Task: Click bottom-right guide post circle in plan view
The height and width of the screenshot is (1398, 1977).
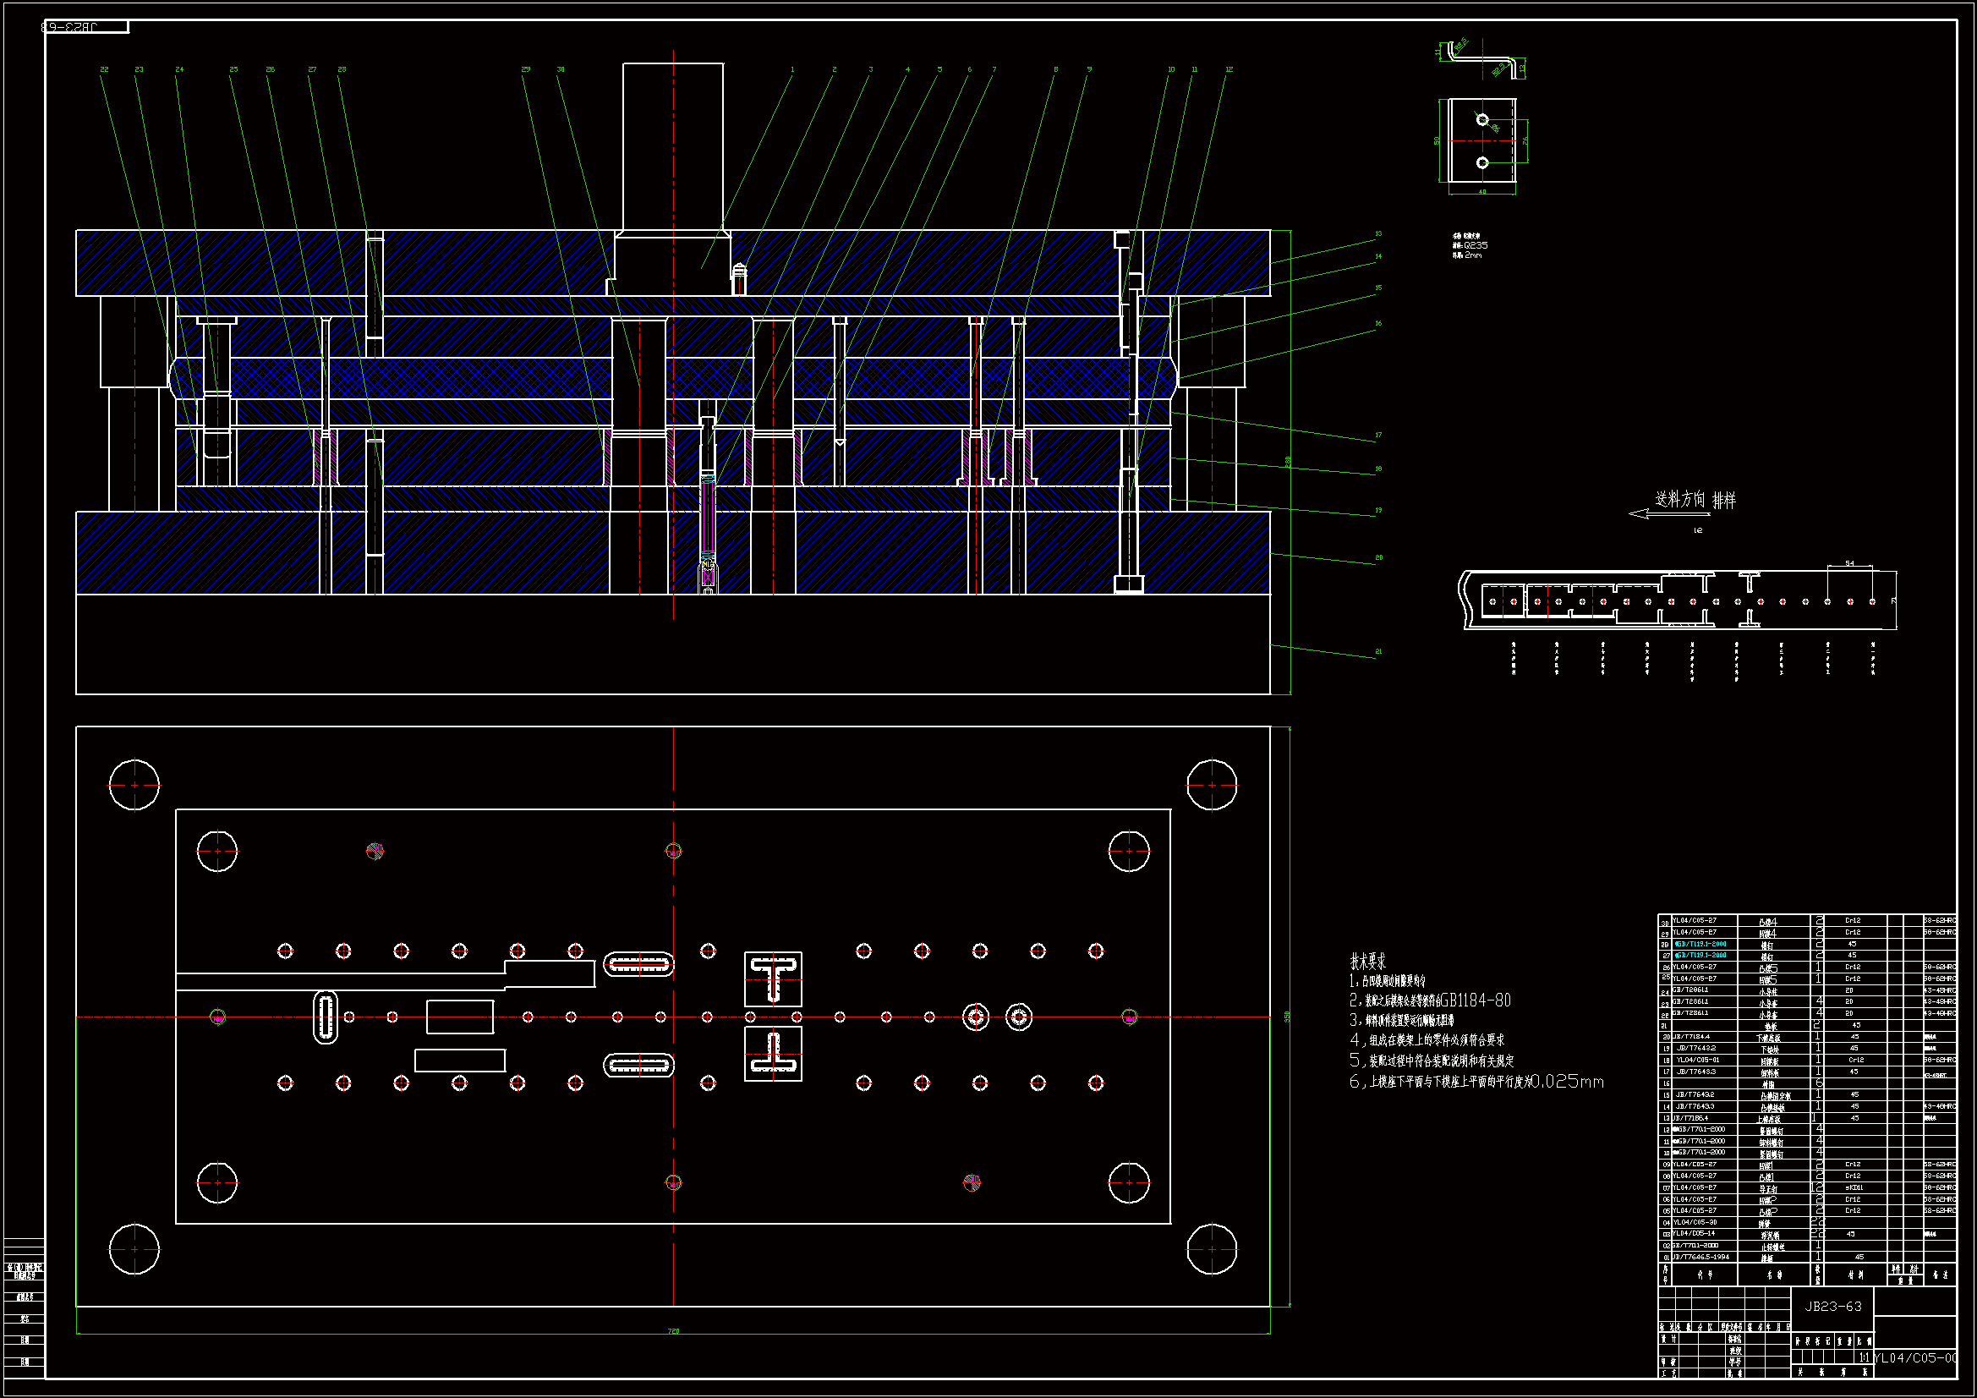Action: (x=1212, y=1249)
